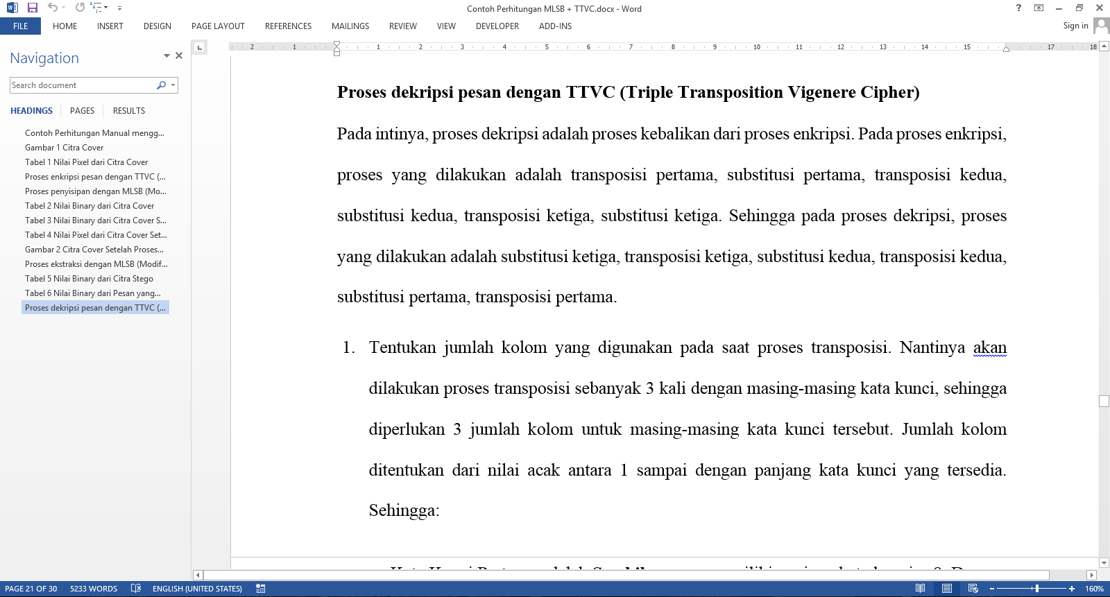Close the Navigation pane

[179, 55]
